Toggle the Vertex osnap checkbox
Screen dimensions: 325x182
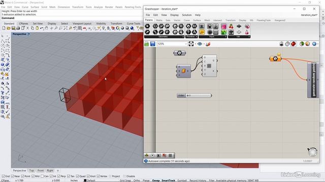[98, 176]
